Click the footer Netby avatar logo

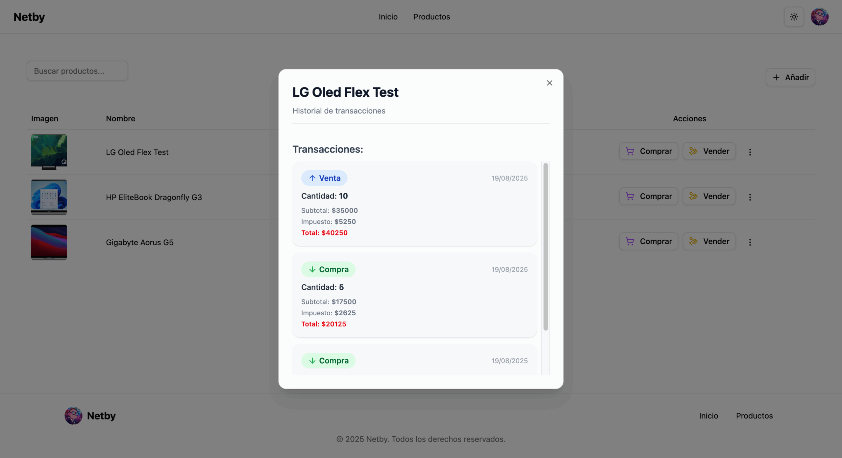(x=73, y=416)
